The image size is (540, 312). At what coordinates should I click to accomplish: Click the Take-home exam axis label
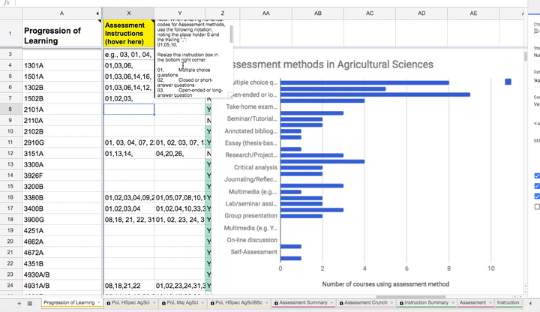pos(251,106)
